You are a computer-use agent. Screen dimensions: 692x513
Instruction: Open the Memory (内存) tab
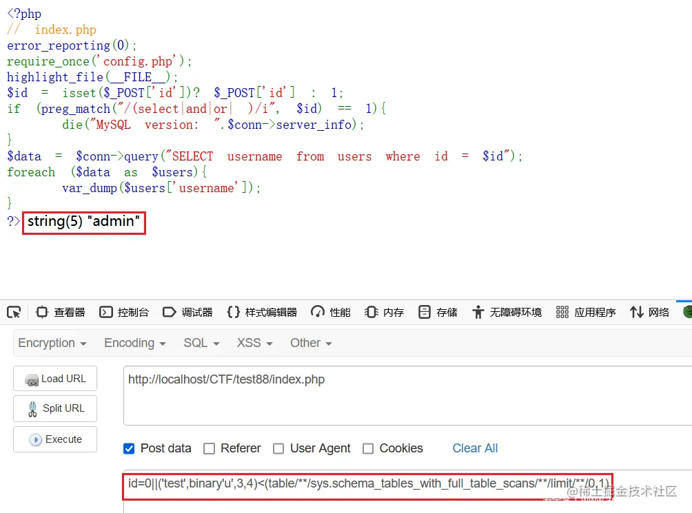tap(384, 313)
